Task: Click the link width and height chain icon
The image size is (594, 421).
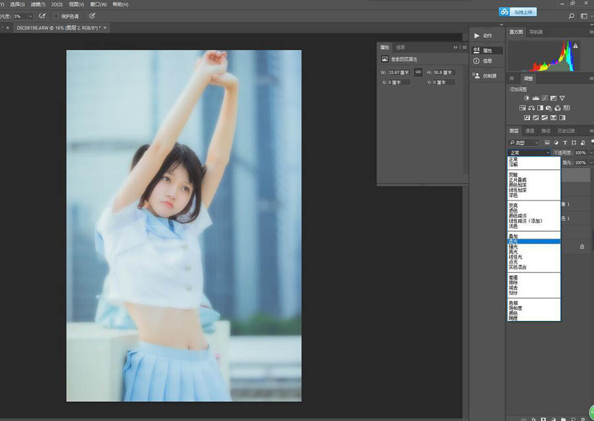Action: [418, 72]
